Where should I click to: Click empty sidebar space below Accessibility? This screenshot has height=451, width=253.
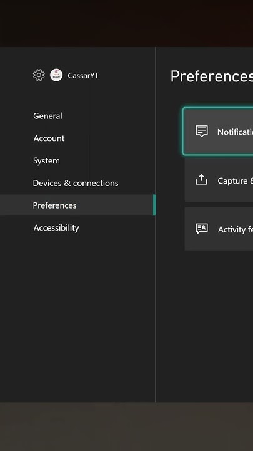(77, 316)
